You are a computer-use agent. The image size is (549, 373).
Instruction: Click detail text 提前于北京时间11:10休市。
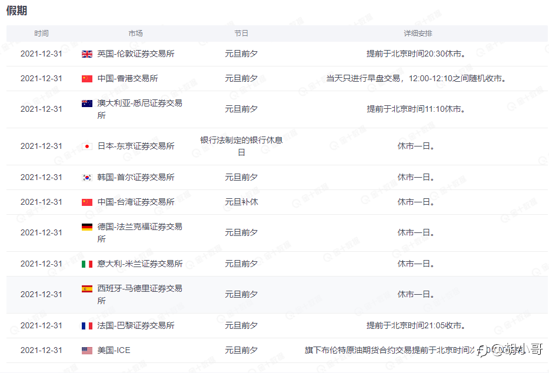tap(416, 109)
